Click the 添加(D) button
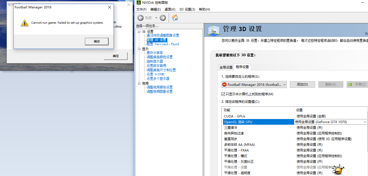 (x=302, y=84)
